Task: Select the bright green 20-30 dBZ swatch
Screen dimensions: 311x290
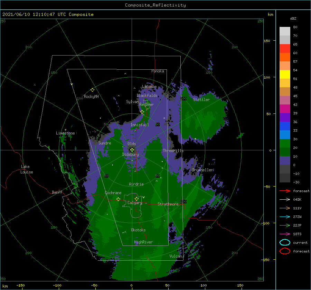Action: coord(285,143)
